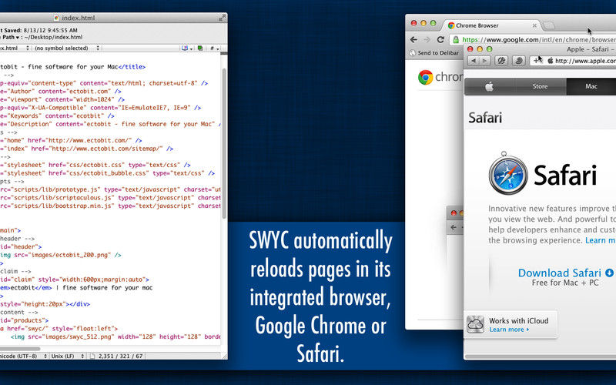Click the back arrow of the hidden window behind Safari
Screen dimensions: 616x385
click(454, 227)
